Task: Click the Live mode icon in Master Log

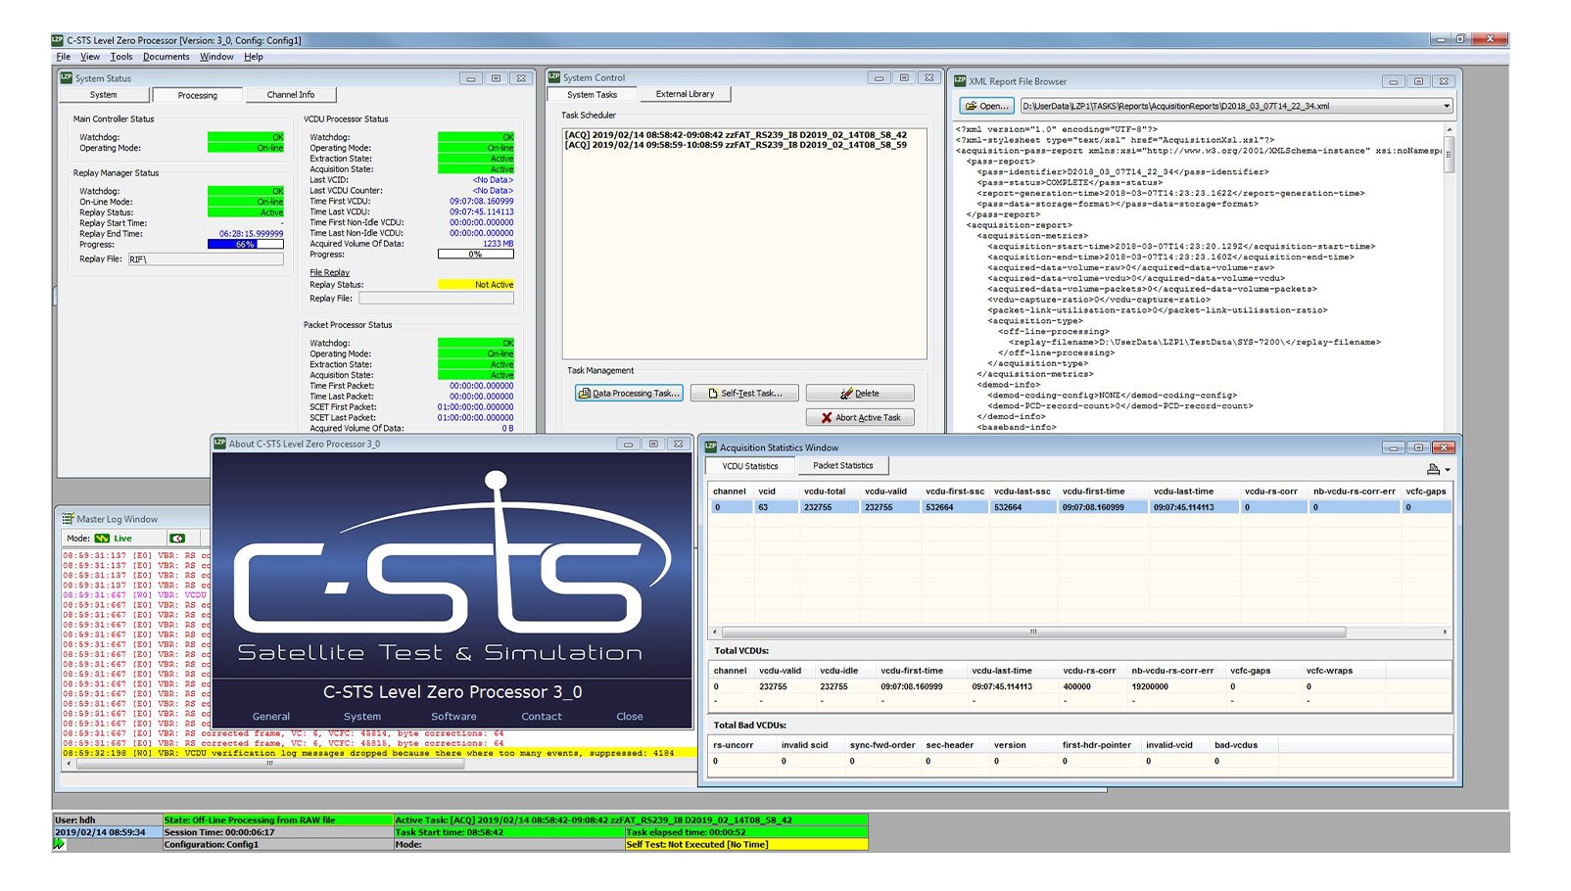Action: [102, 539]
